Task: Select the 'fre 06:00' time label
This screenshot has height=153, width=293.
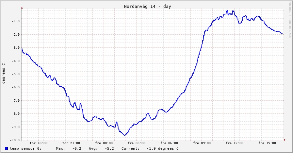Action: coord(169,143)
